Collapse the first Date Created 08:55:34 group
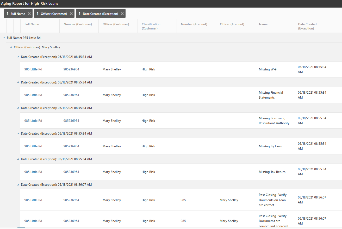 point(18,57)
